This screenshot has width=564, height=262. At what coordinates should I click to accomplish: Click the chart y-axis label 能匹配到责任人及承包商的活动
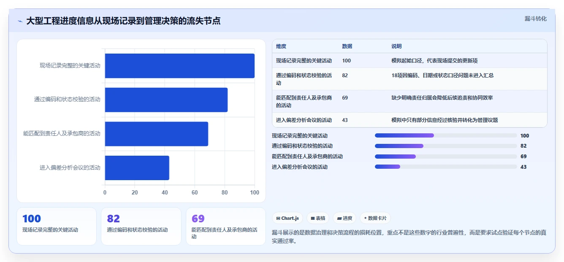point(62,134)
